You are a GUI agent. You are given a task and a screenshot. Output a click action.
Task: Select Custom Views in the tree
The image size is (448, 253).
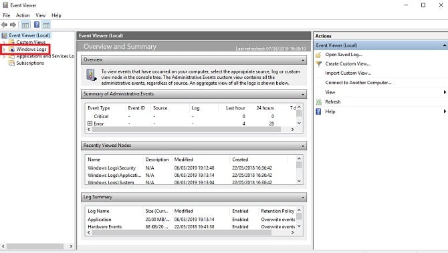(x=31, y=42)
